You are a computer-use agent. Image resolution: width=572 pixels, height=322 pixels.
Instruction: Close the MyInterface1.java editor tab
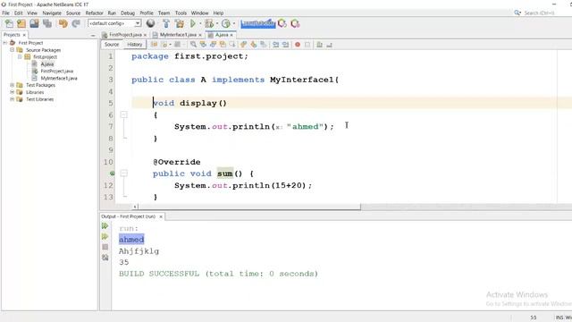200,35
